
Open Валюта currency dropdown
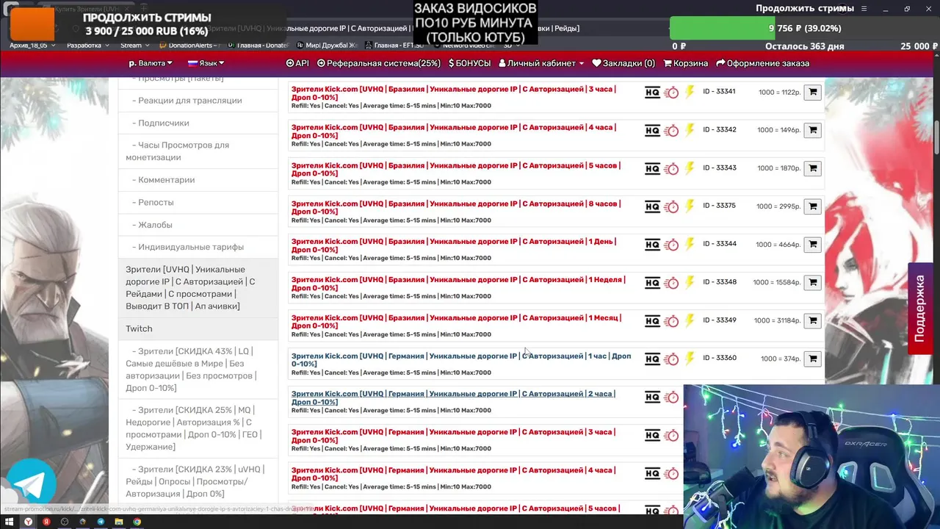pyautogui.click(x=151, y=63)
